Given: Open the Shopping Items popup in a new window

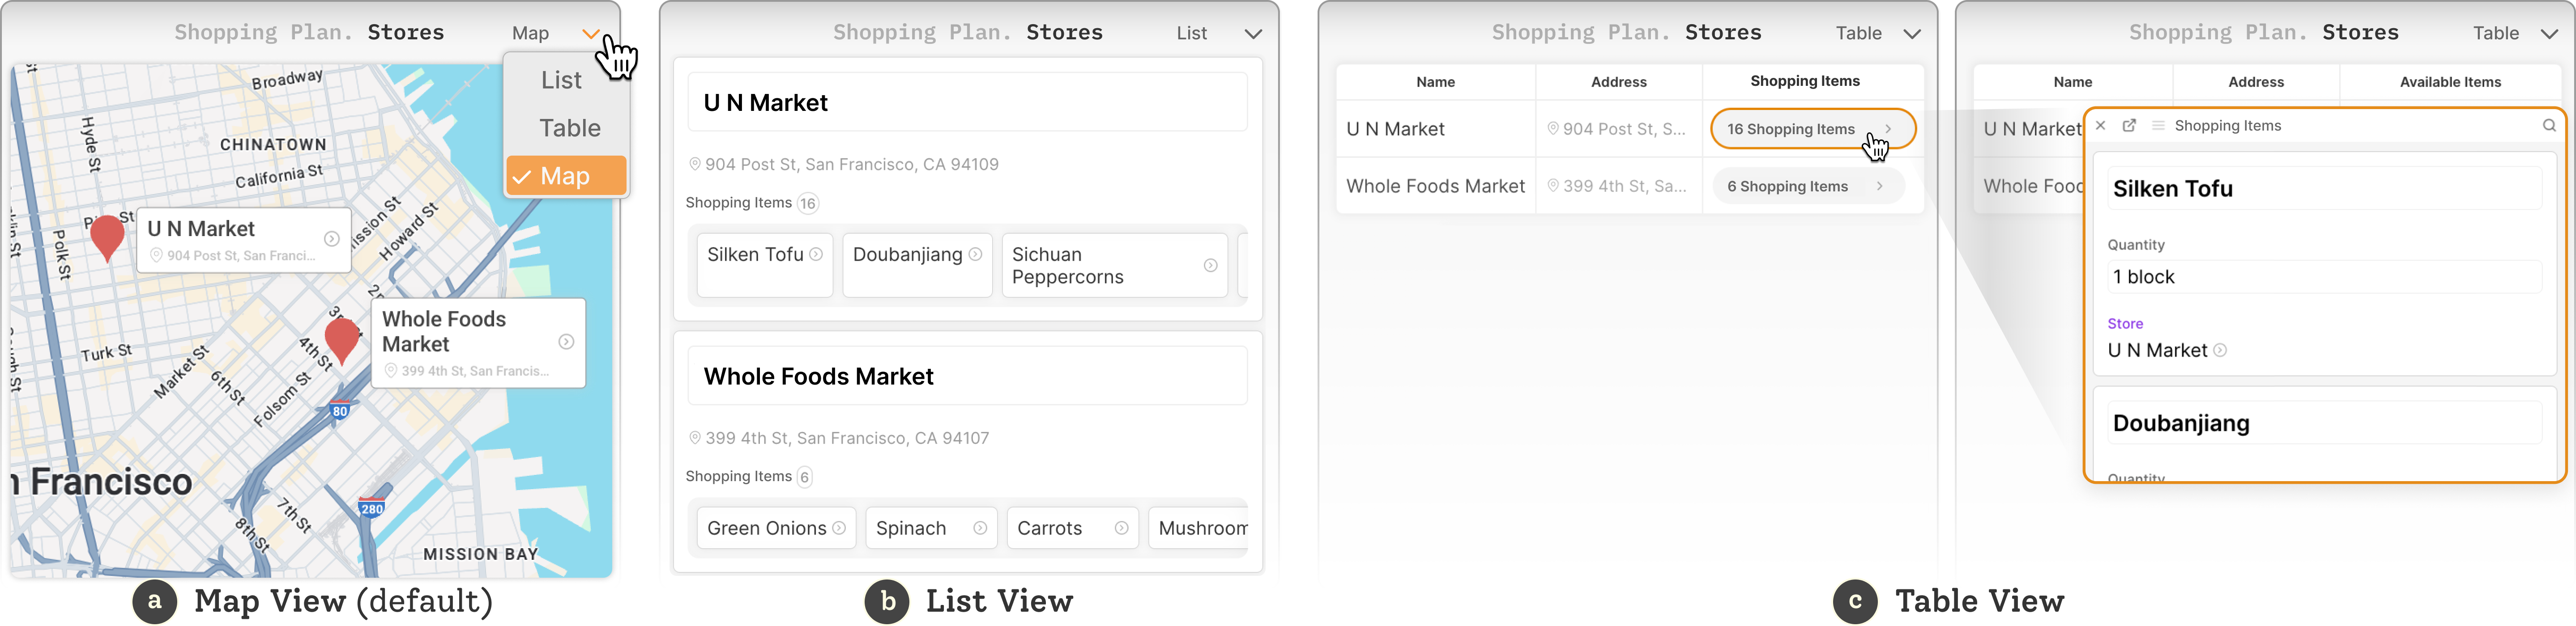Looking at the screenshot, I should click(2129, 126).
